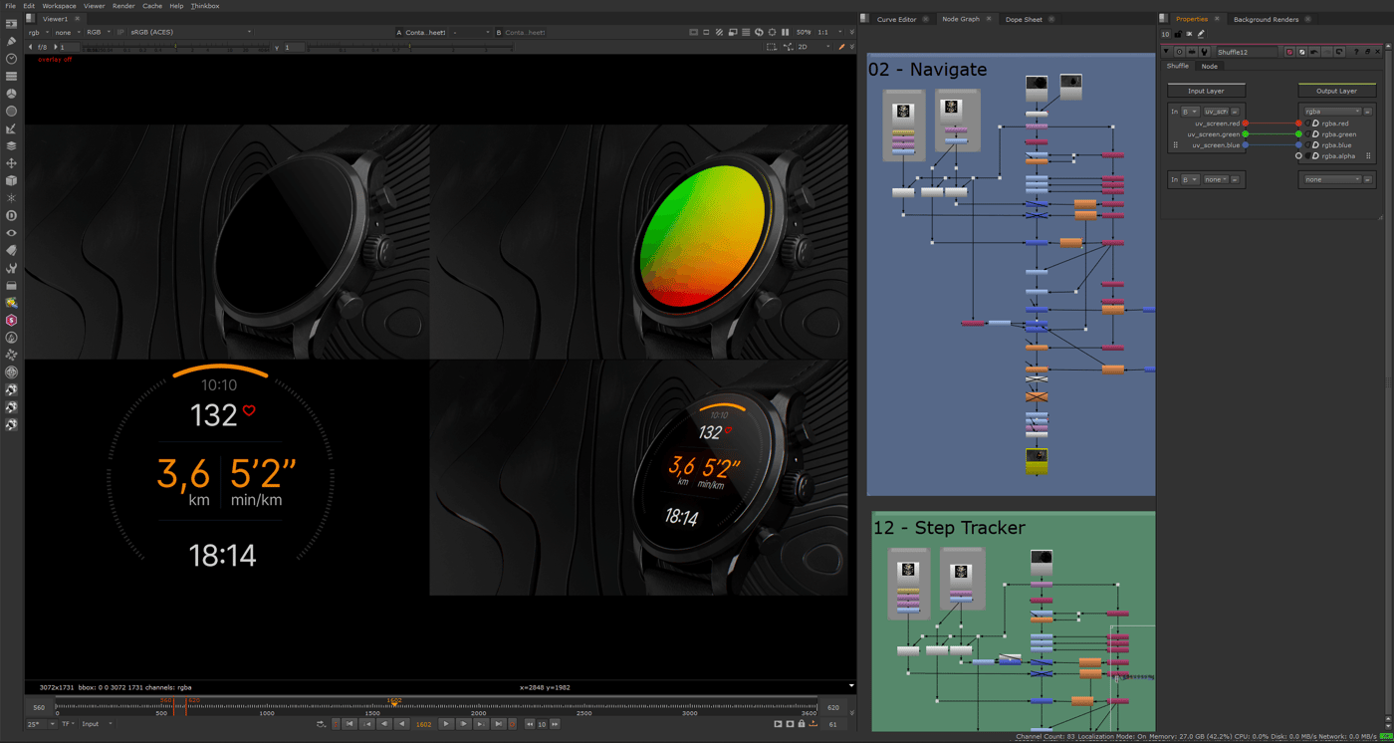Open the rgba output layer dropdown
The height and width of the screenshot is (743, 1394).
pyautogui.click(x=1332, y=112)
